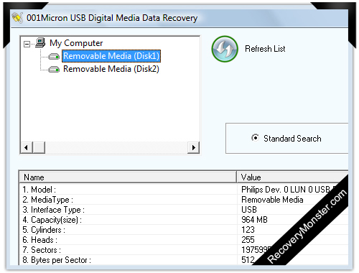Viewport: 359px width, 273px height.
Task: Click the horizontal scrollbar thumb in tree panel
Action: 39,147
